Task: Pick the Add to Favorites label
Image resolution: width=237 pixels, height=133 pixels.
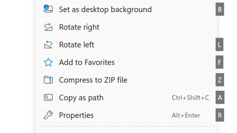Action: [87, 62]
